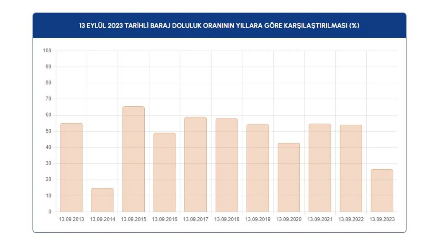Select the 13.09.2022 bar
This screenshot has height=248, width=442.
click(x=351, y=168)
